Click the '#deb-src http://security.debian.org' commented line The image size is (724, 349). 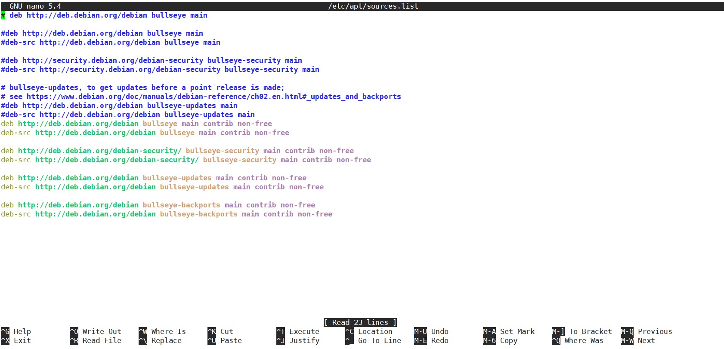click(x=160, y=69)
